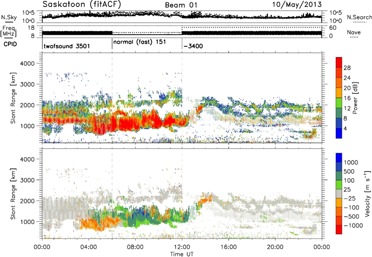The width and height of the screenshot is (372, 257).
Task: Click the date '10/May/2013'
Action: click(297, 5)
